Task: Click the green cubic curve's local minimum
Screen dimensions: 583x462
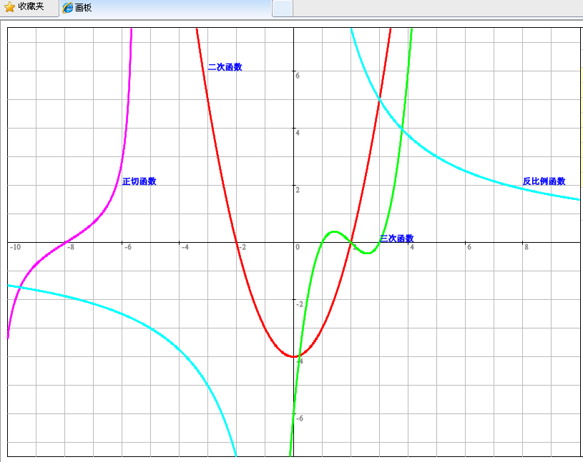Action: [367, 253]
